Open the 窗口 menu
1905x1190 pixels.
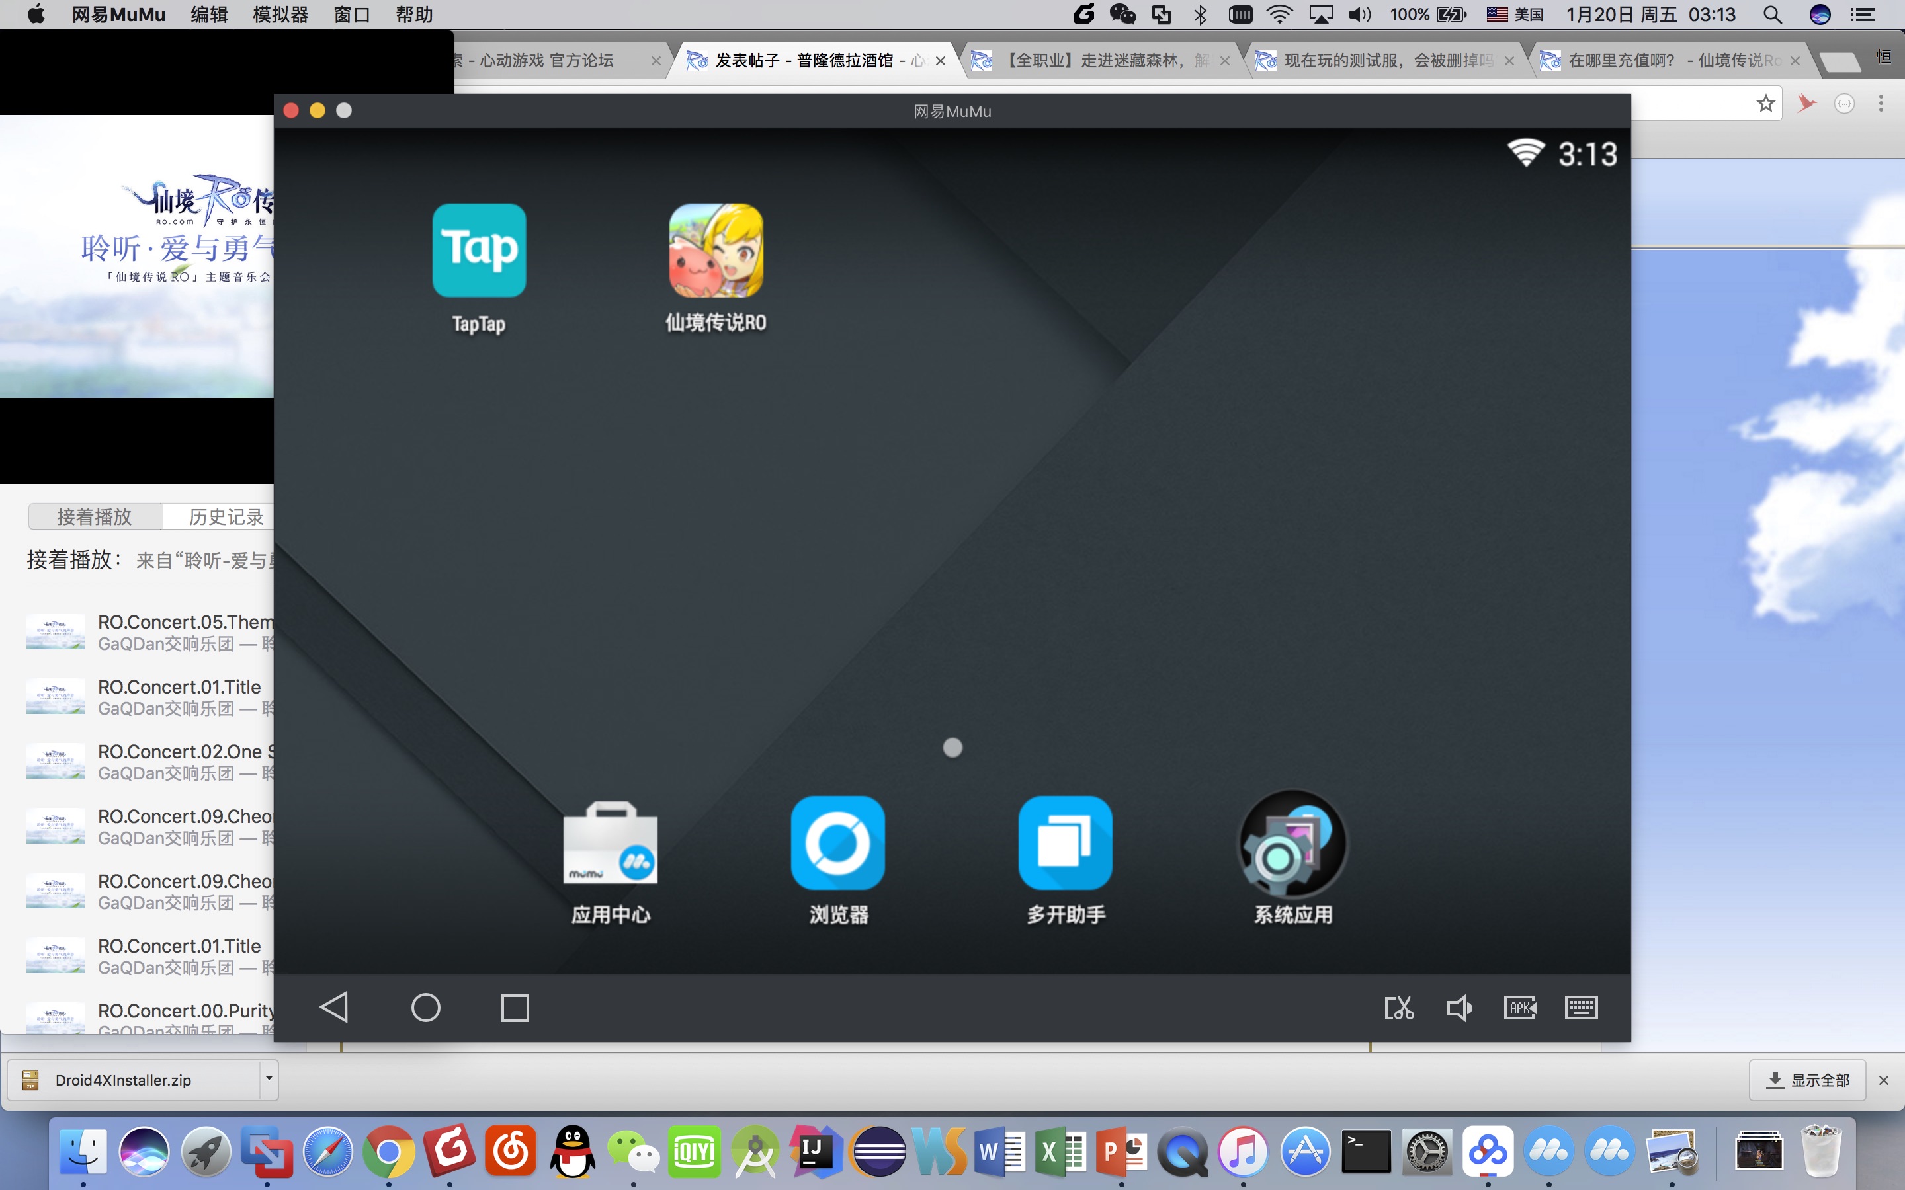[352, 14]
